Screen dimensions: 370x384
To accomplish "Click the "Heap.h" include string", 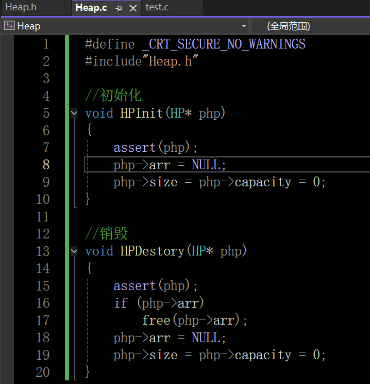I will coord(170,61).
